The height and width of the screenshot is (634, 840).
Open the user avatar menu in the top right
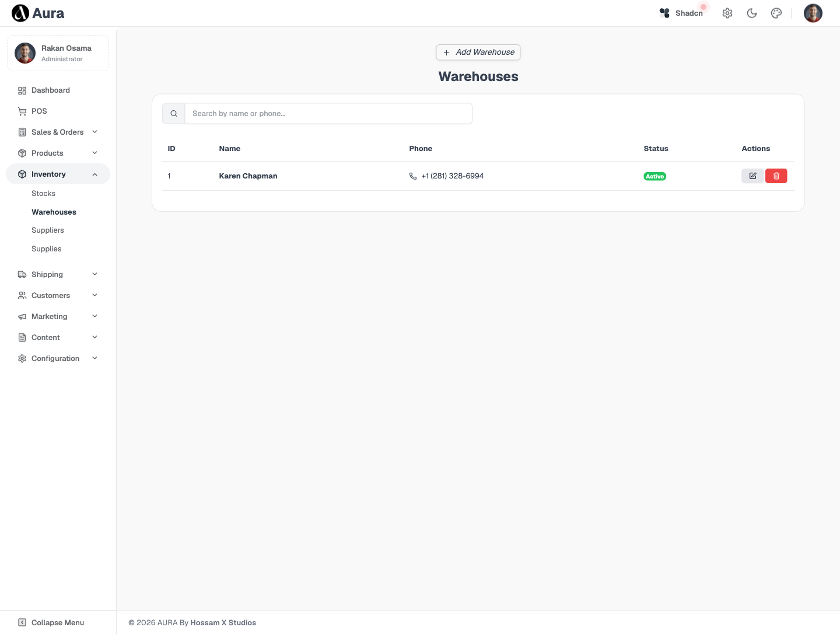tap(813, 13)
